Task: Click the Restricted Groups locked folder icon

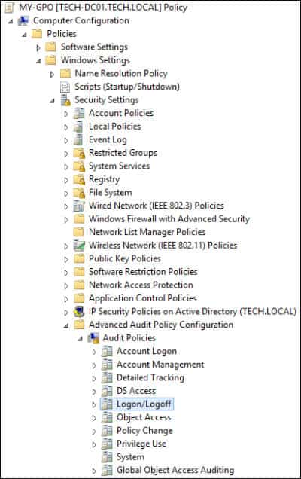Action: (79, 153)
